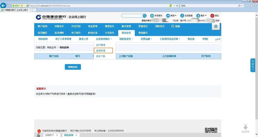The width and height of the screenshot is (258, 137).
Task: Open the 转账业务 navigation tab
Action: pos(59,26)
